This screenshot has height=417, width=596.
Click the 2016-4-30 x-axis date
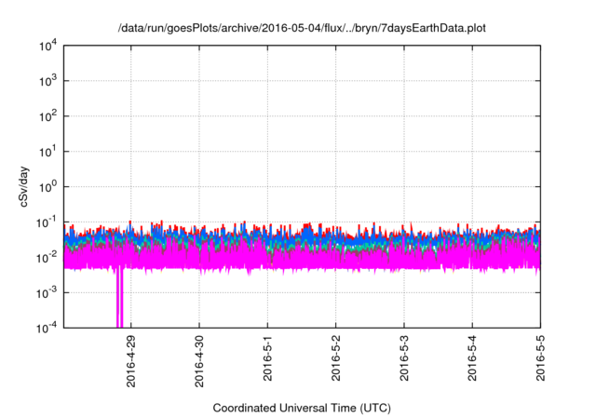pos(199,361)
